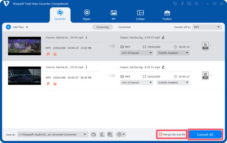Click the blue plus Add Files icon

8,27
